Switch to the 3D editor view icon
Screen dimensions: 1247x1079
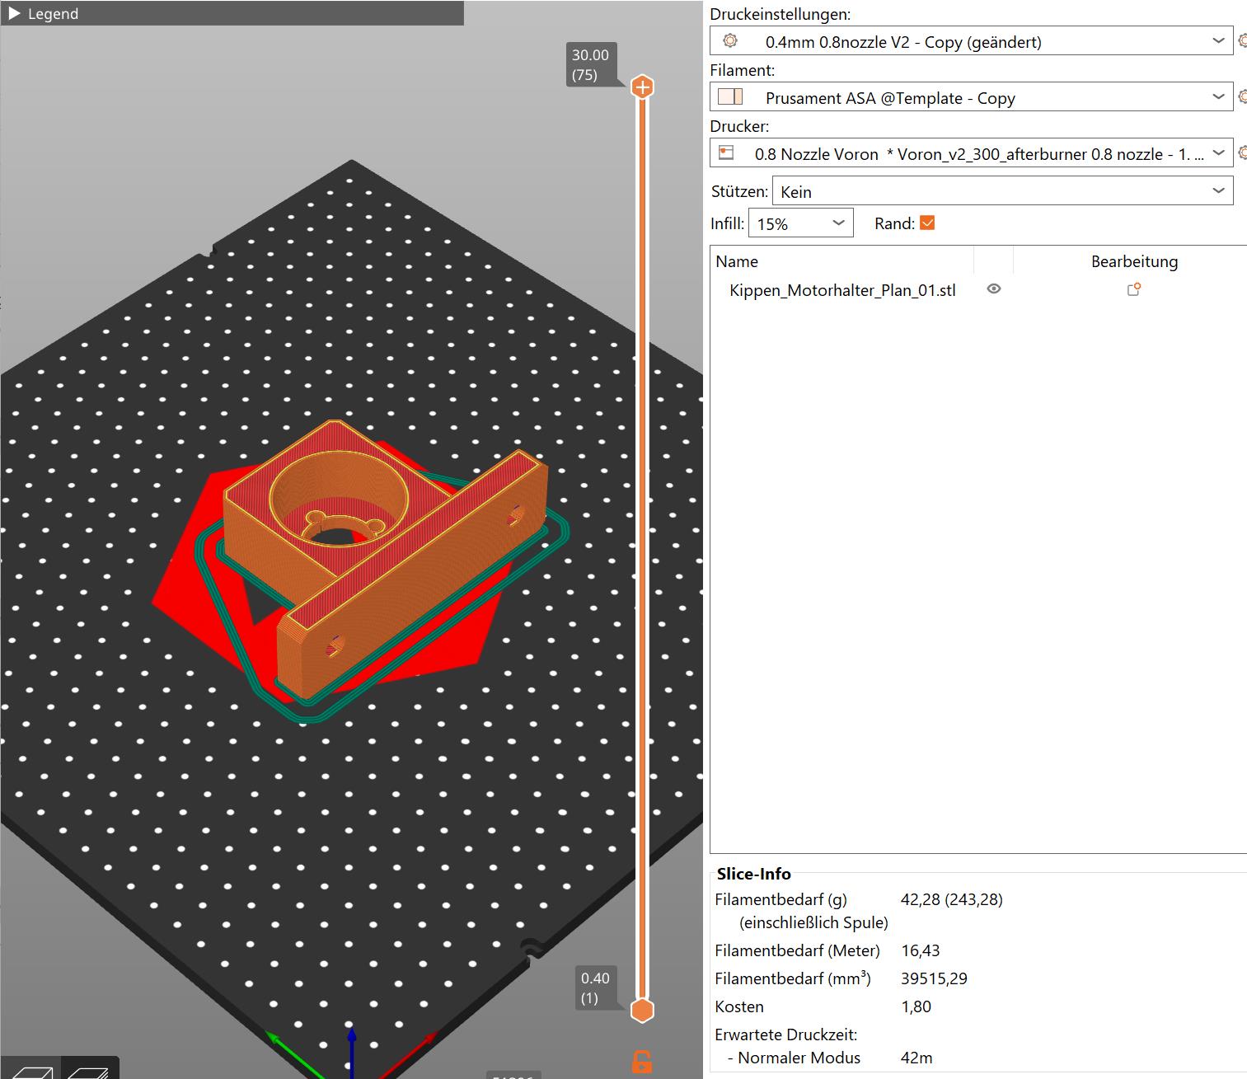pos(30,1070)
